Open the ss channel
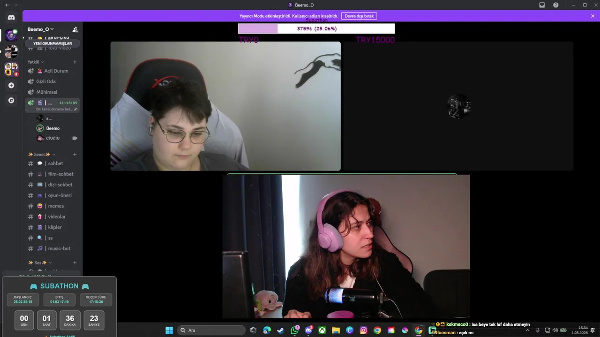 click(x=52, y=238)
